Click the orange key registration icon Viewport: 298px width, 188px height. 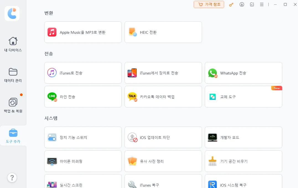[231, 4]
